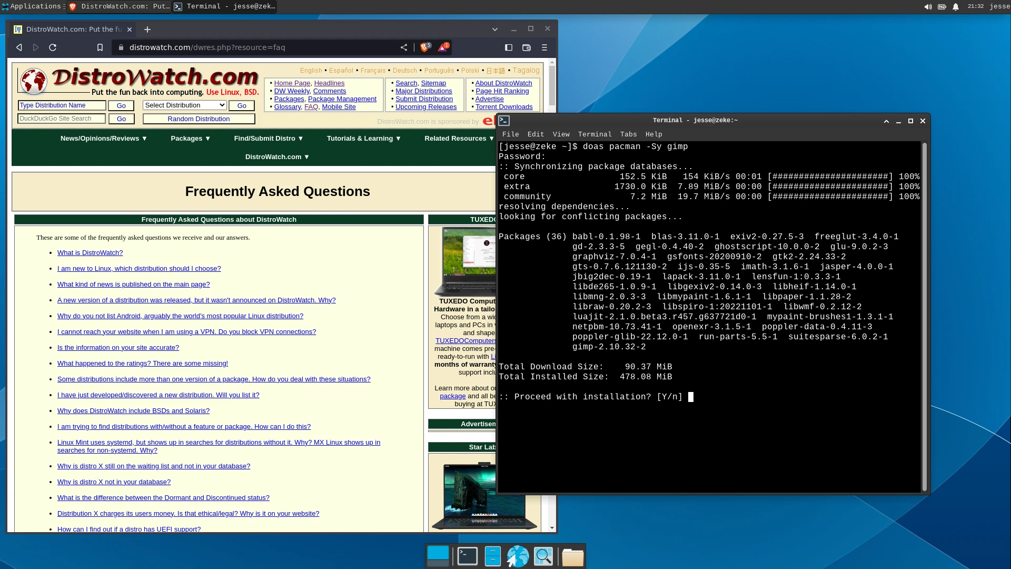Toggle the browser sidebar panel icon
1011x569 pixels.
(x=509, y=47)
